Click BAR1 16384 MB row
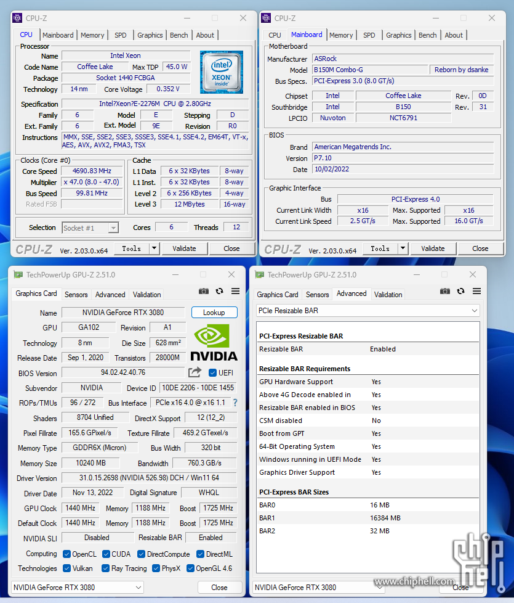Viewport: 514px width, 603px height. pyautogui.click(x=367, y=518)
